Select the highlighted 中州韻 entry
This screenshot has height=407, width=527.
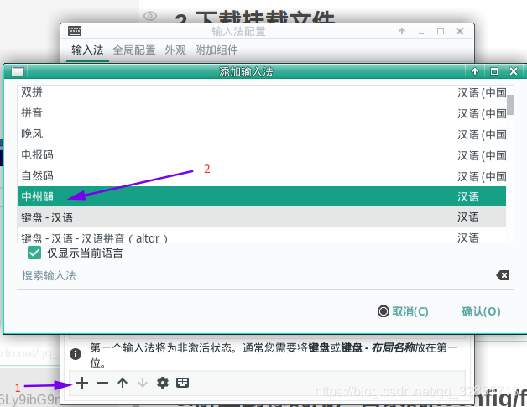click(262, 196)
